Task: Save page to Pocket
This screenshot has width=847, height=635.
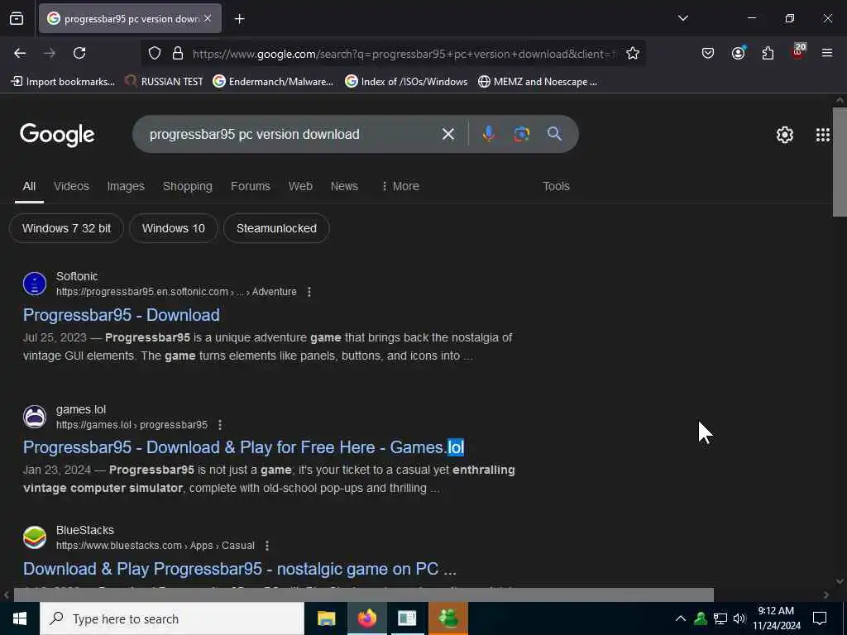Action: pos(708,53)
